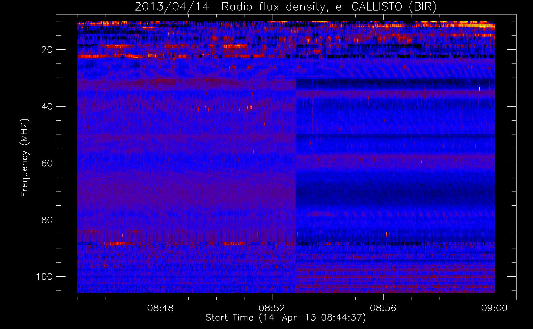
Task: Click the '60' frequency tick label
Action: pyautogui.click(x=47, y=163)
